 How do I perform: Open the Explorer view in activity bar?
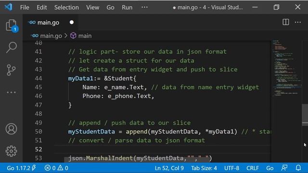pos(11,25)
